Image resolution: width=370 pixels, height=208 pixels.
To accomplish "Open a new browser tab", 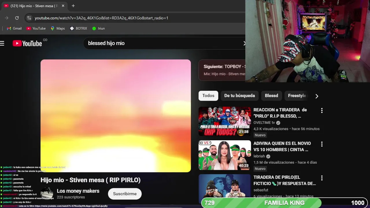I will pos(73,6).
